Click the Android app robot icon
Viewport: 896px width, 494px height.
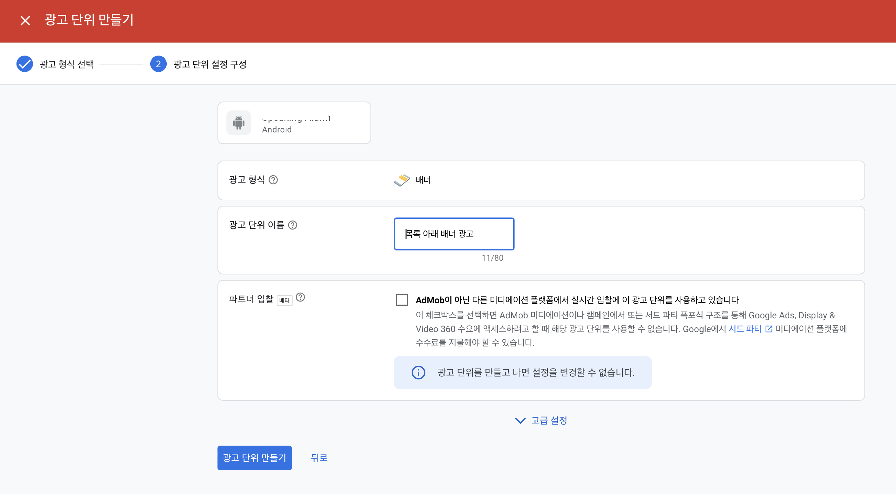[239, 123]
